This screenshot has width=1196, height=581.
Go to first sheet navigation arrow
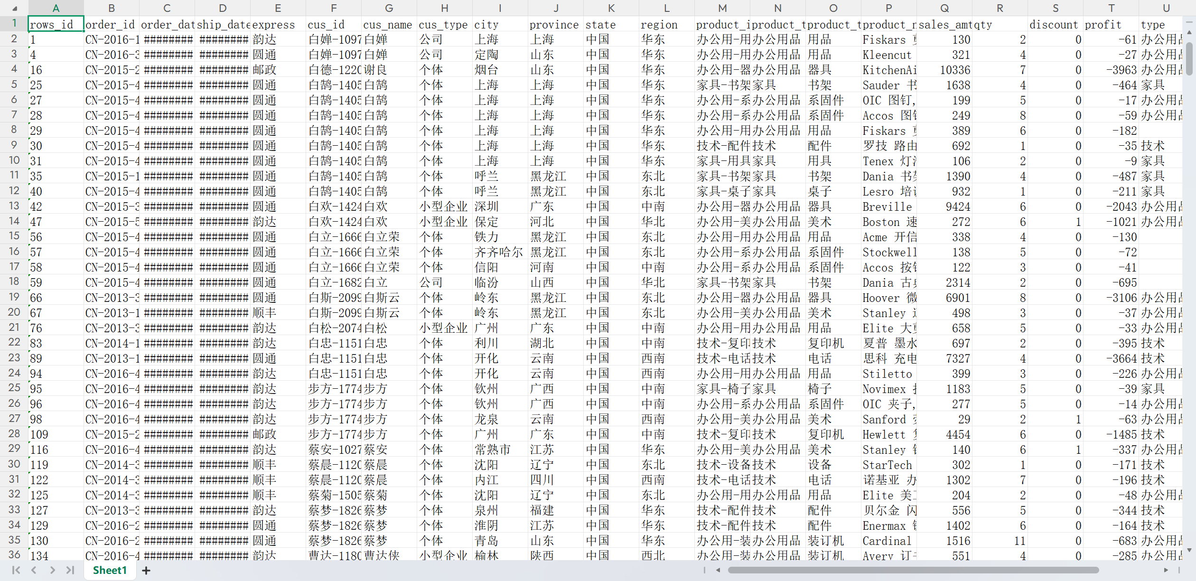point(16,570)
